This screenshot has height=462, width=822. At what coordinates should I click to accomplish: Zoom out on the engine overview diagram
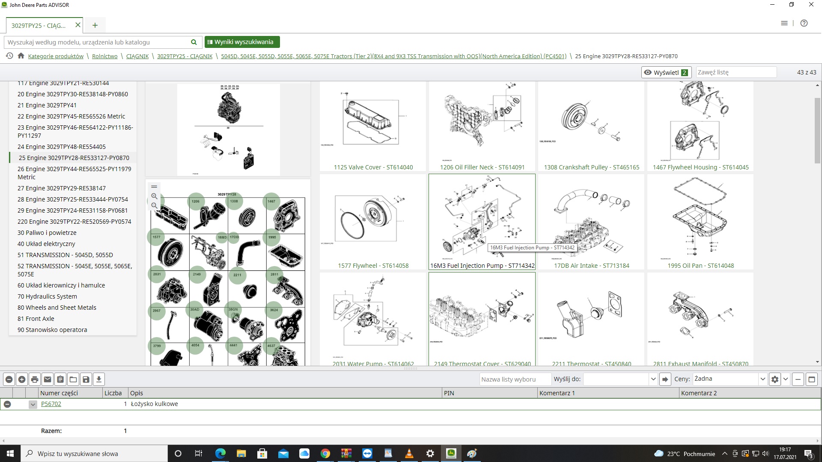coord(154,206)
